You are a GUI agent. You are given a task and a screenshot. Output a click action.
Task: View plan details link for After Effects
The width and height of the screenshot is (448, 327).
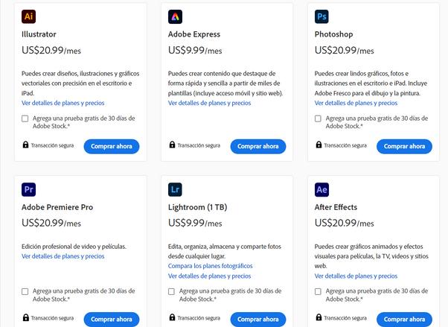pyautogui.click(x=356, y=276)
